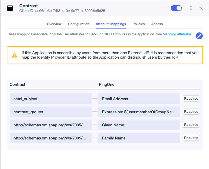Image resolution: width=209 pixels, height=169 pixels.
Task: Click the PingOne column header
Action: coord(107,85)
